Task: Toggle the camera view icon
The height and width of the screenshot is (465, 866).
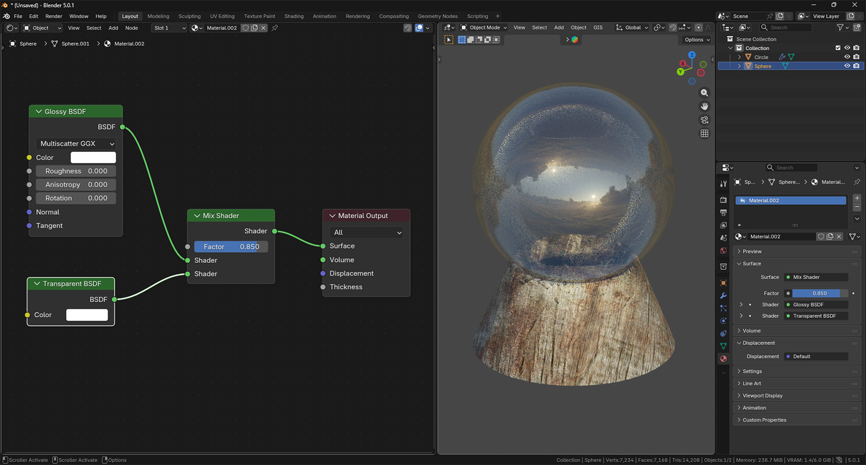Action: pyautogui.click(x=704, y=120)
